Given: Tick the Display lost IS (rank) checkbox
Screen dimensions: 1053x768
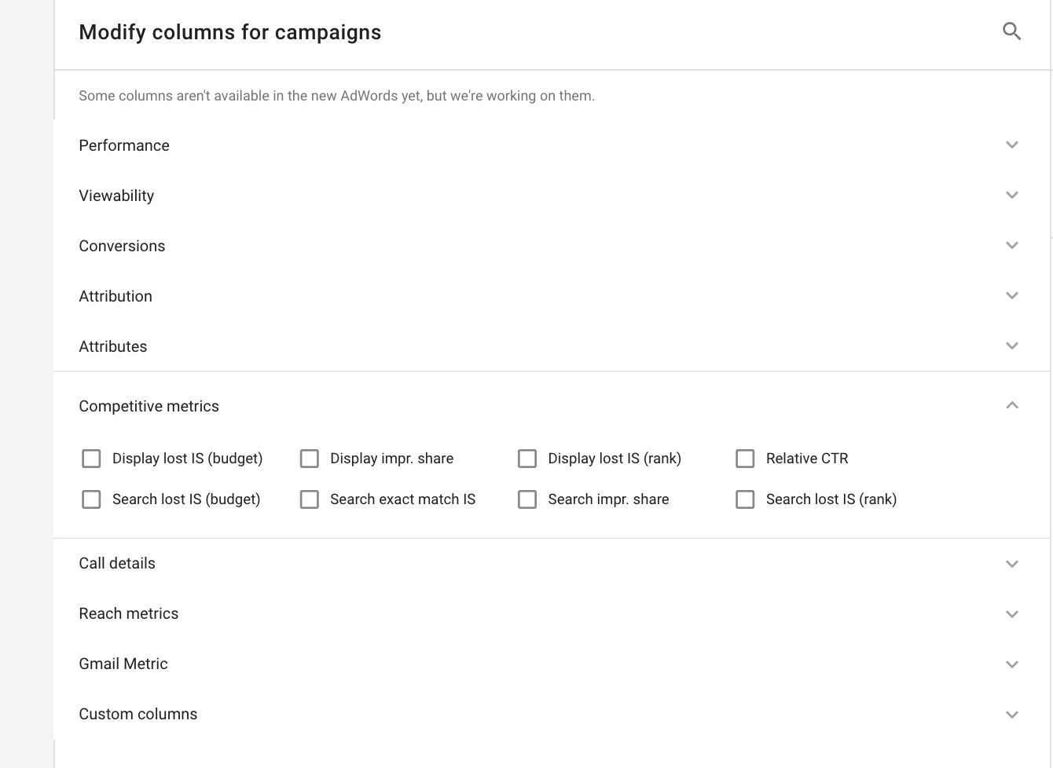Looking at the screenshot, I should pyautogui.click(x=527, y=459).
